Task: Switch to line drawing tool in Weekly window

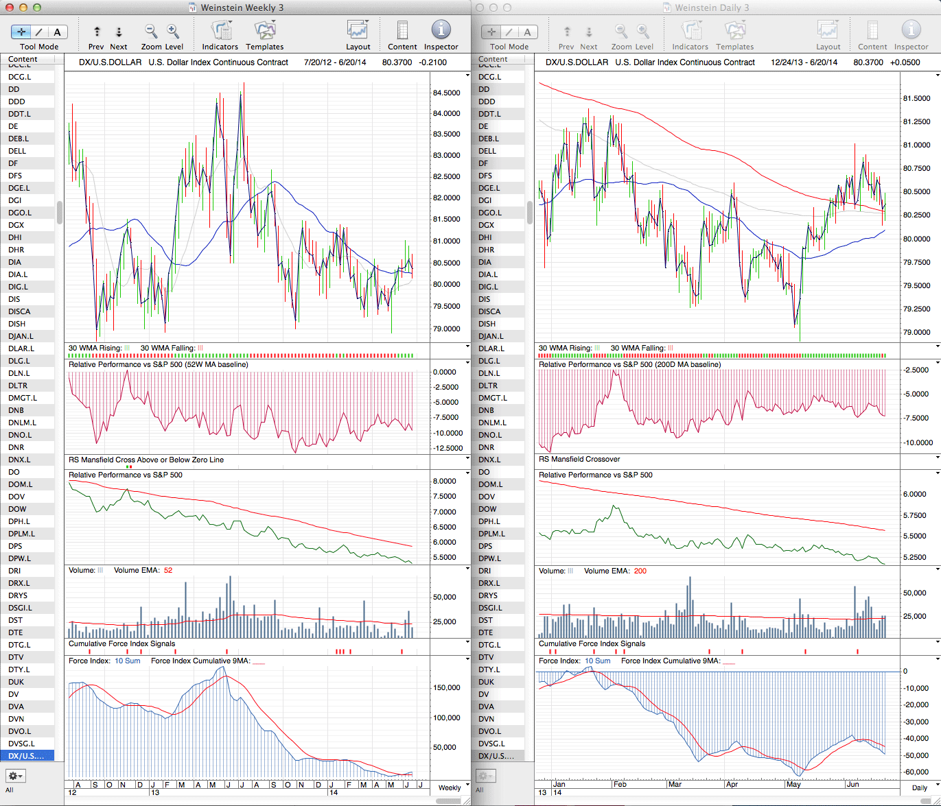Action: [x=39, y=32]
